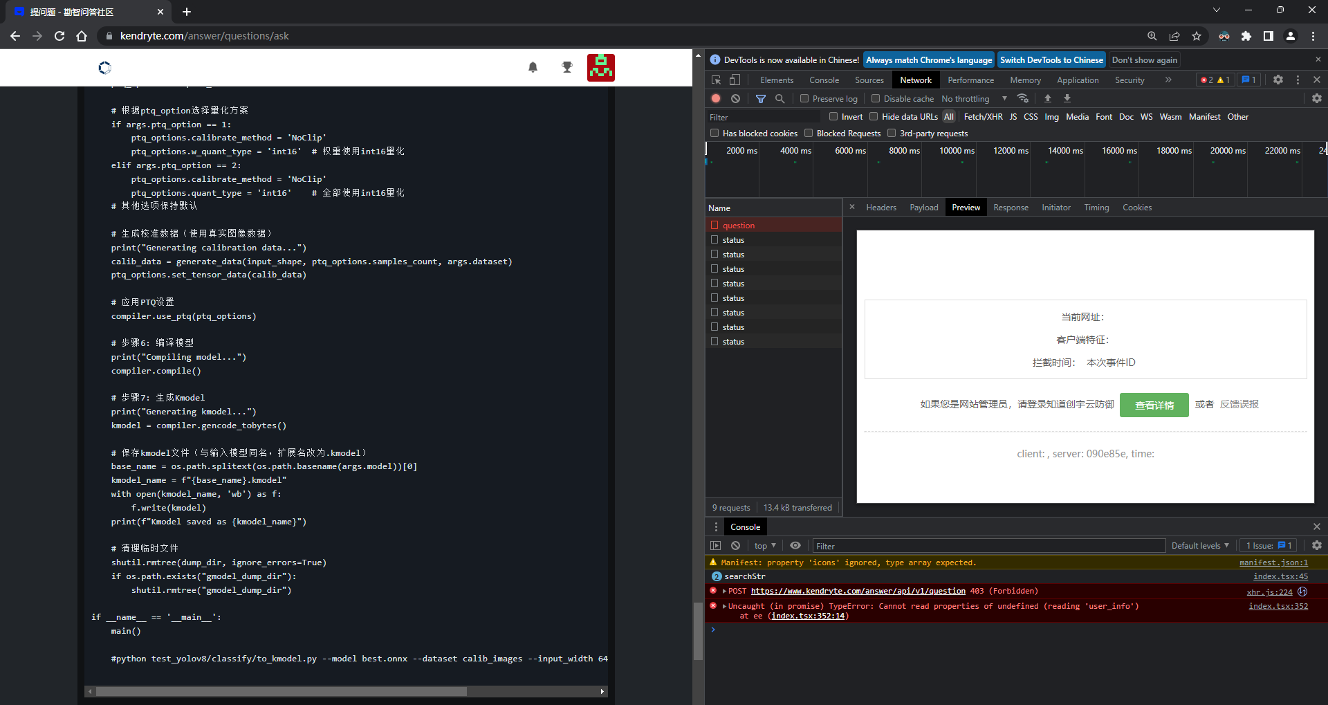Open the trophy ranking icon
The height and width of the screenshot is (705, 1328).
pos(567,67)
